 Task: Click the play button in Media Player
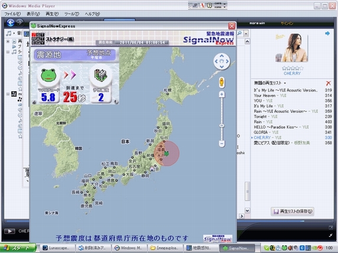coord(9,231)
